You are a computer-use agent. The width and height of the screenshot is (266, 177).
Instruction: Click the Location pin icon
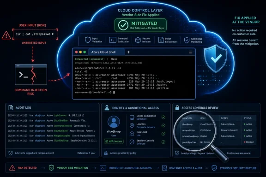pyautogui.click(x=132, y=125)
